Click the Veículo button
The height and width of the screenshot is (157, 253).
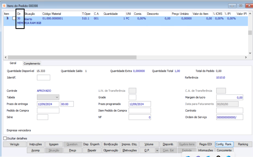[15, 144]
